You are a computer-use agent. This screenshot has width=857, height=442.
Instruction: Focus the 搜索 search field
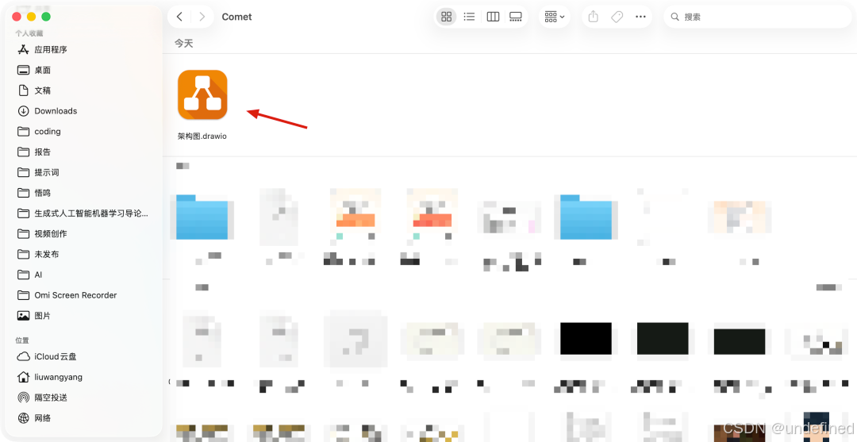click(x=758, y=17)
